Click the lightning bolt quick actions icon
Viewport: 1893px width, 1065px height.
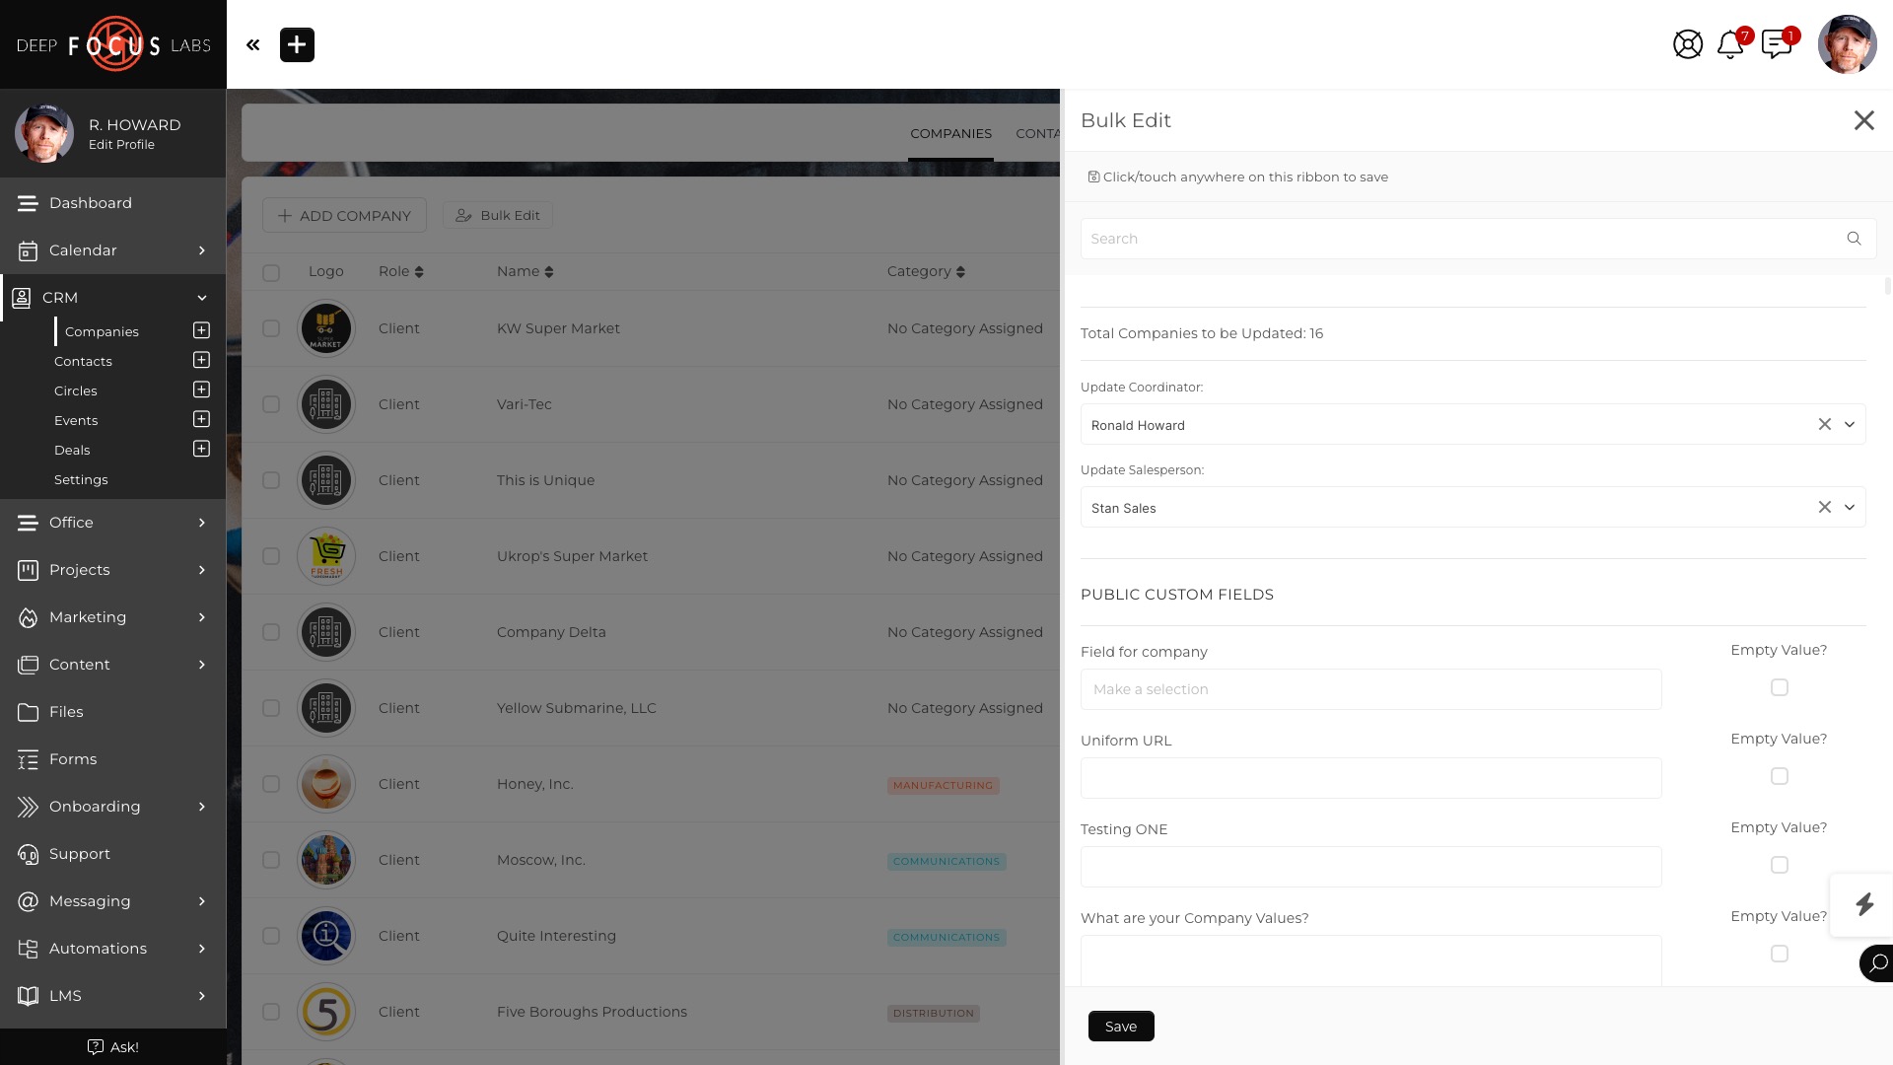1863,904
